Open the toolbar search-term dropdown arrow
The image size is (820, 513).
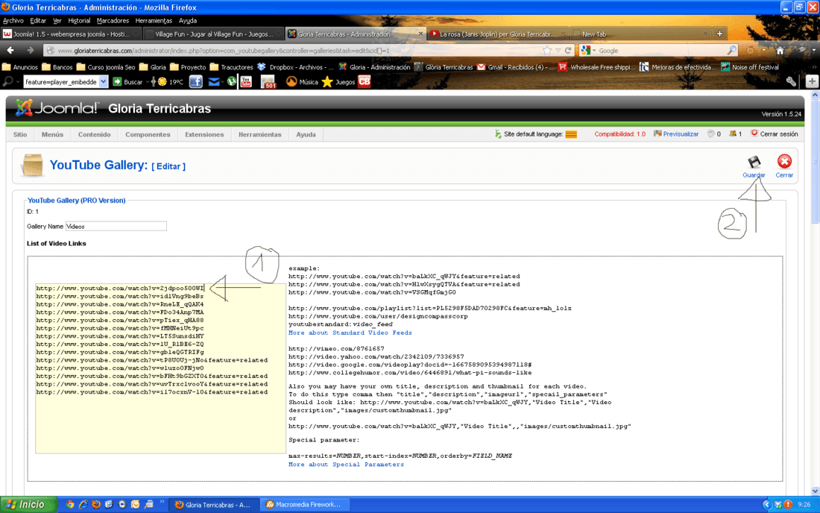[x=103, y=81]
